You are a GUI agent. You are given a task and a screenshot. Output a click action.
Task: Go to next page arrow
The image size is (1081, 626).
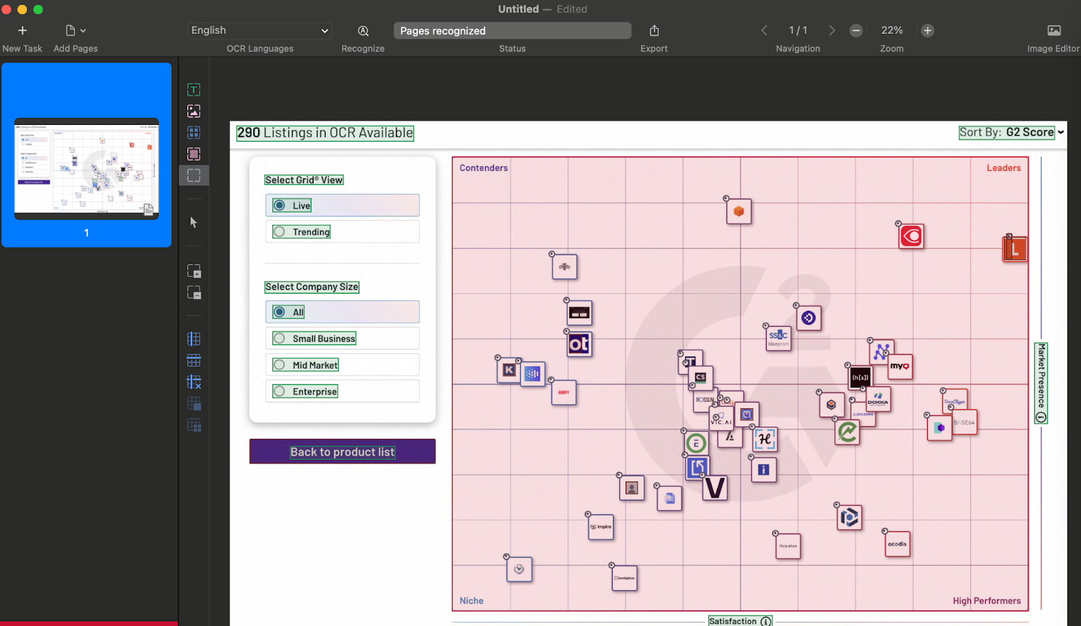(x=832, y=30)
